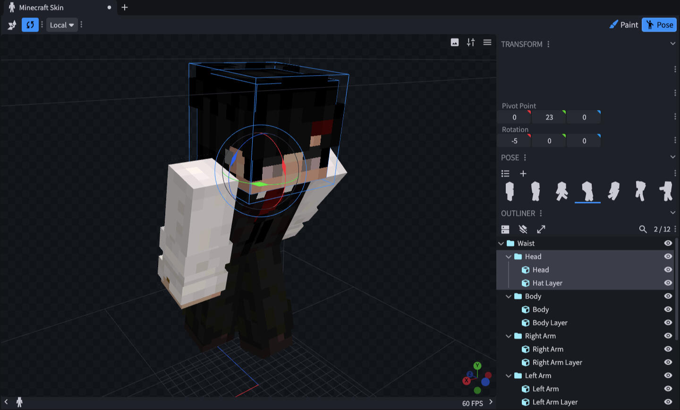Click the Pose mode button
680x410 pixels.
(x=659, y=25)
